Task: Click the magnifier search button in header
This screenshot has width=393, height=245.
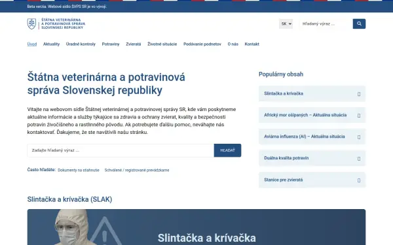Action: tap(359, 24)
